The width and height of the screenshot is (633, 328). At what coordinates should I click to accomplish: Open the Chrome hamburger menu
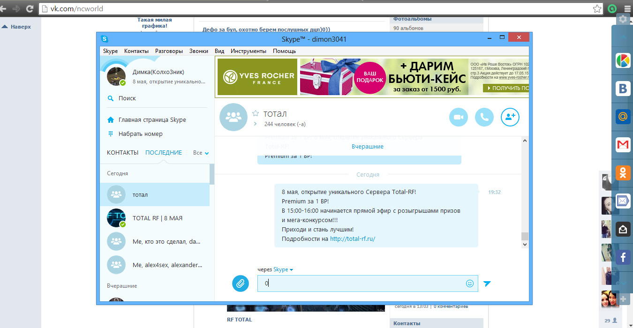click(x=627, y=8)
